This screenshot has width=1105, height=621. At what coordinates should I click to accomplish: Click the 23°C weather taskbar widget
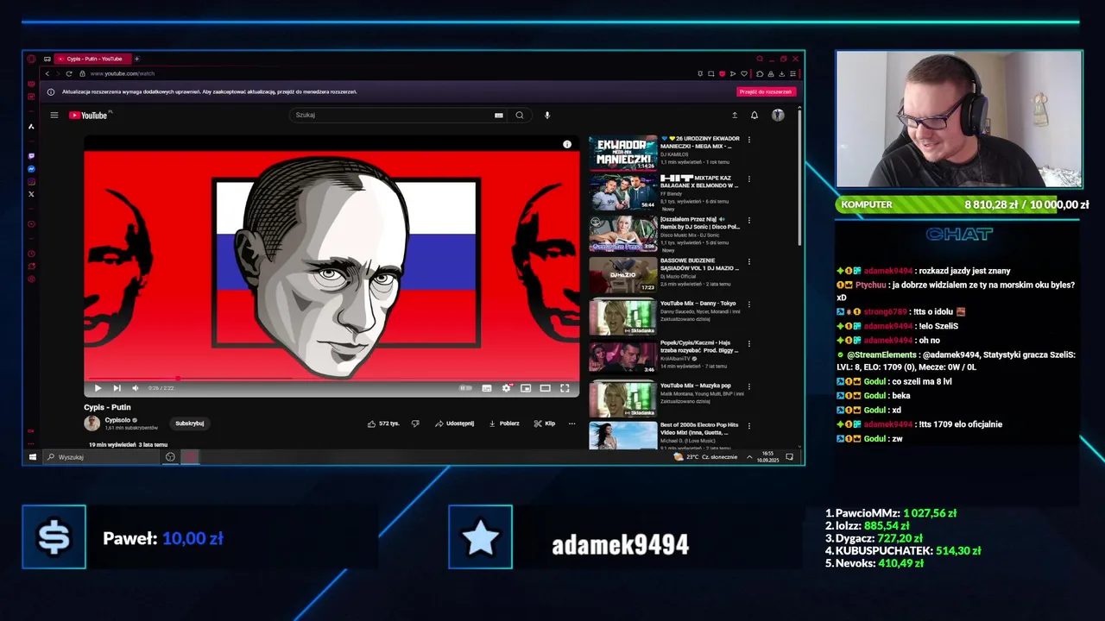point(706,457)
